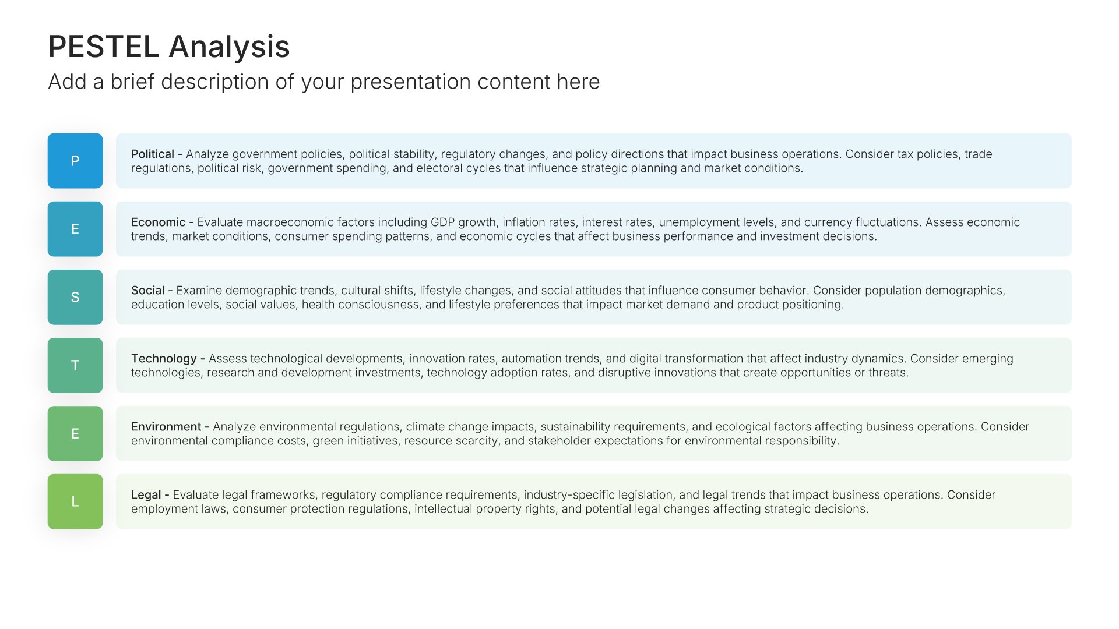Click the bold Legal heading

pyautogui.click(x=146, y=495)
